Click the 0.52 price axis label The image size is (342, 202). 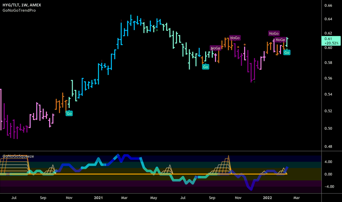pos(328,111)
